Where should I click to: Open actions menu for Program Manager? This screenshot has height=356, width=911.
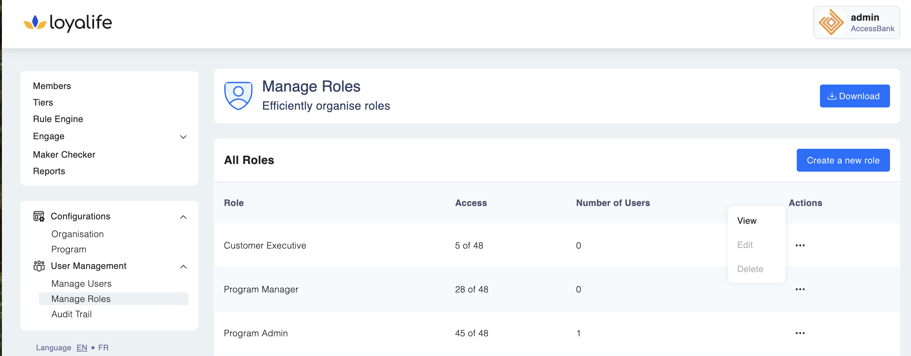pos(800,289)
